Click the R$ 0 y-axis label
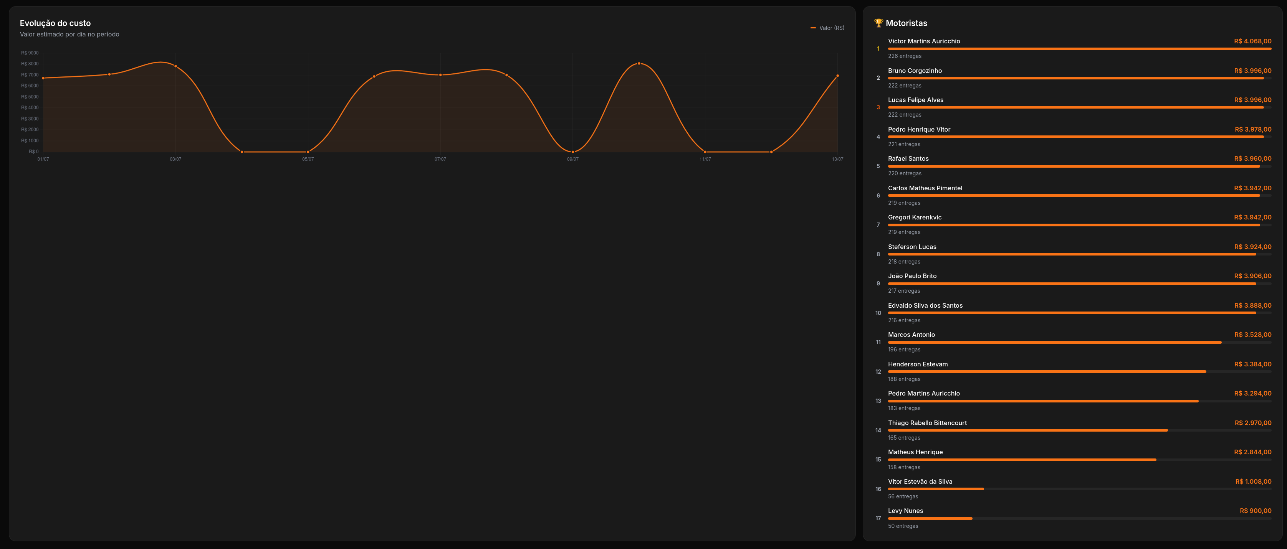Image resolution: width=1287 pixels, height=549 pixels. 33,151
